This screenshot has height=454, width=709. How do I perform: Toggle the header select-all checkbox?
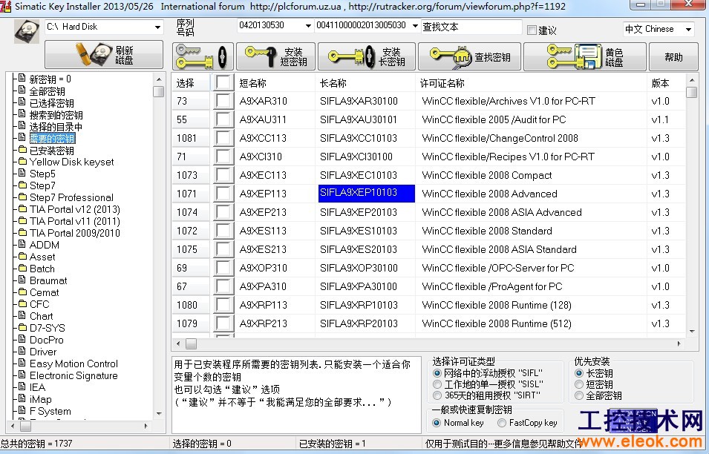[223, 82]
